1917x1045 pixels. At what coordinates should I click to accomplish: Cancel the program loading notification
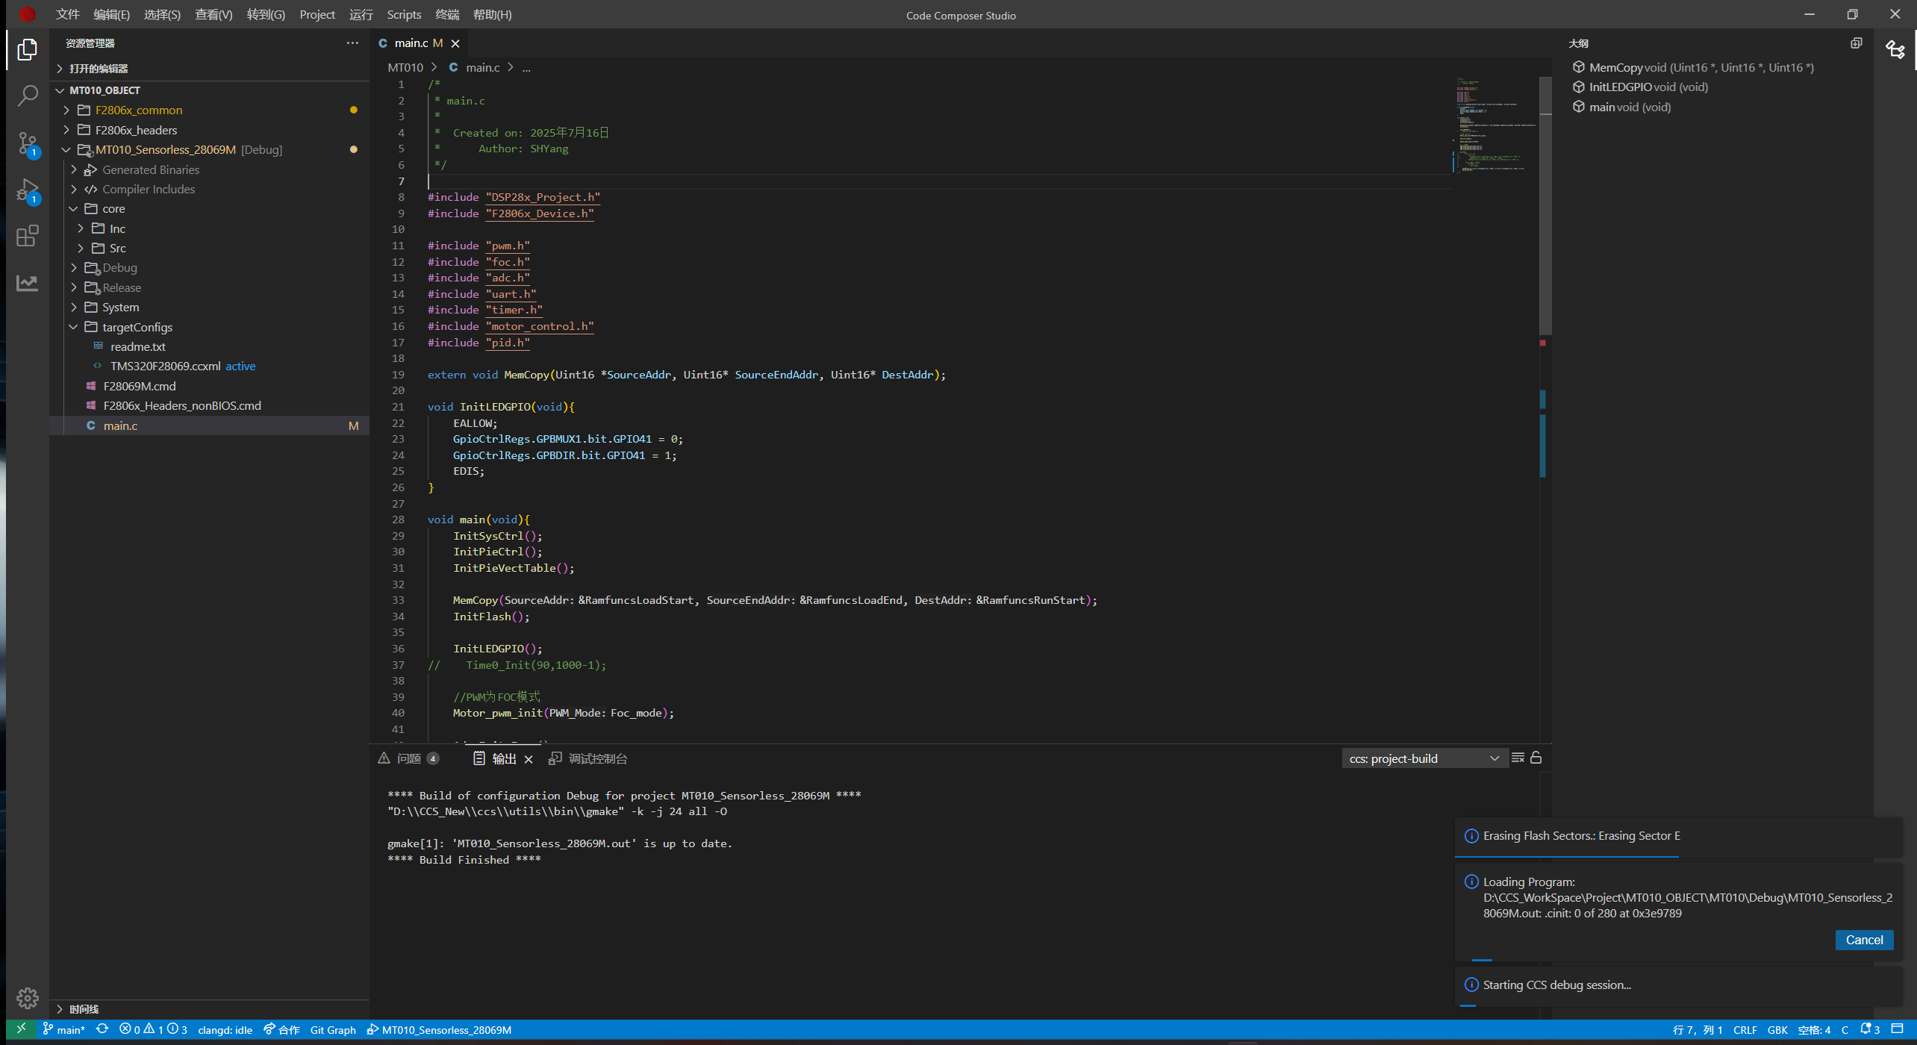pos(1863,940)
